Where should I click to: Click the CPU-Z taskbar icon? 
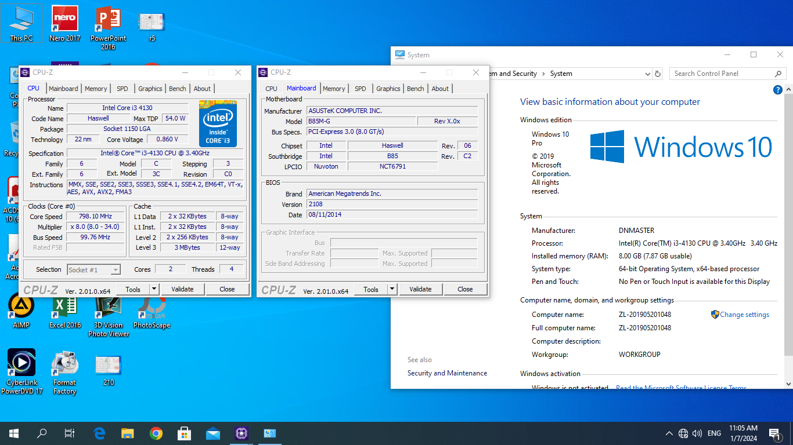241,433
